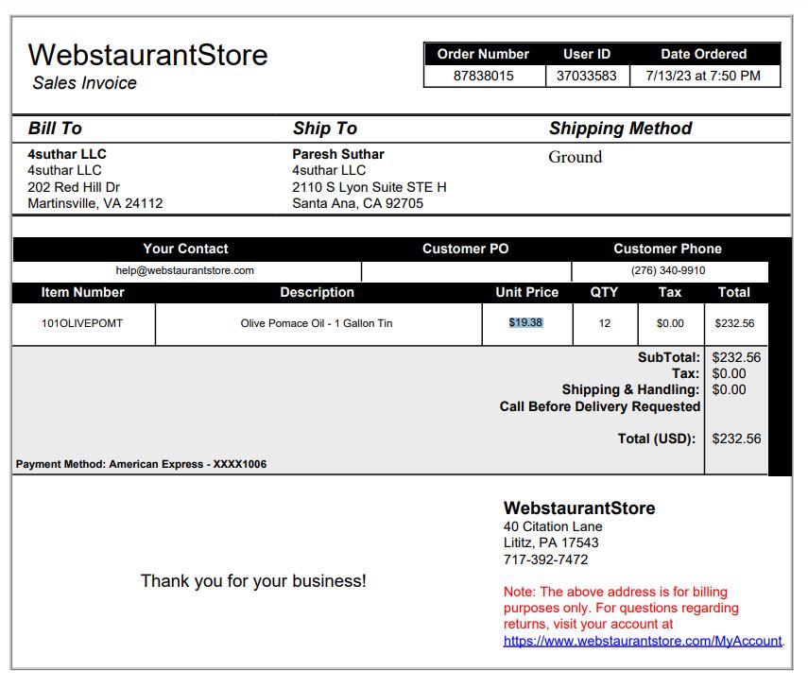Click the Your Contact header
This screenshot has height=688, width=808.
click(185, 249)
